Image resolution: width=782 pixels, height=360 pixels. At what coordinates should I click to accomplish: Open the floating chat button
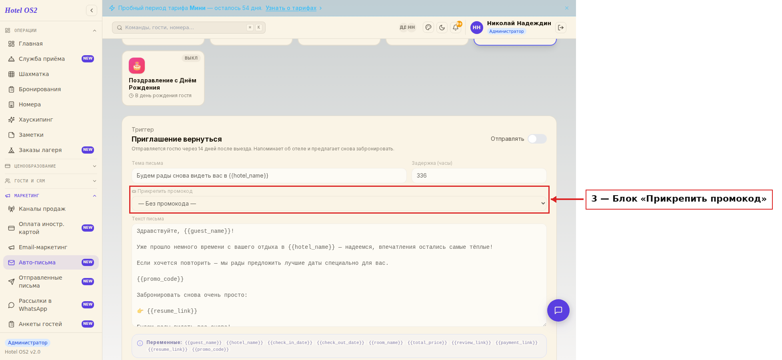pyautogui.click(x=558, y=310)
